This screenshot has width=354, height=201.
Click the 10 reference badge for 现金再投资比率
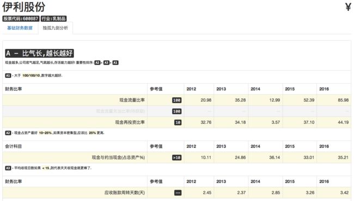tap(178, 122)
